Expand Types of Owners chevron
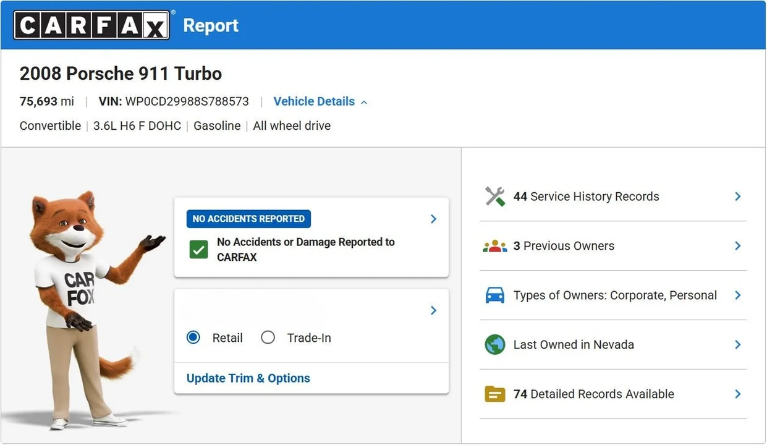Screen dimensions: 767x445 pos(737,295)
